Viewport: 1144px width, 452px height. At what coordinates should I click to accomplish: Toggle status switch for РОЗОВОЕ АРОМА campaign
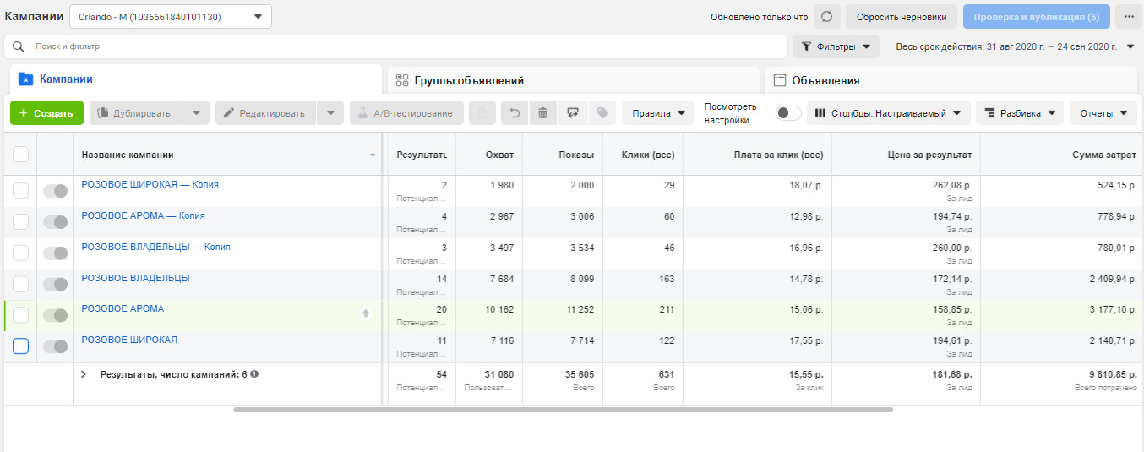56,315
